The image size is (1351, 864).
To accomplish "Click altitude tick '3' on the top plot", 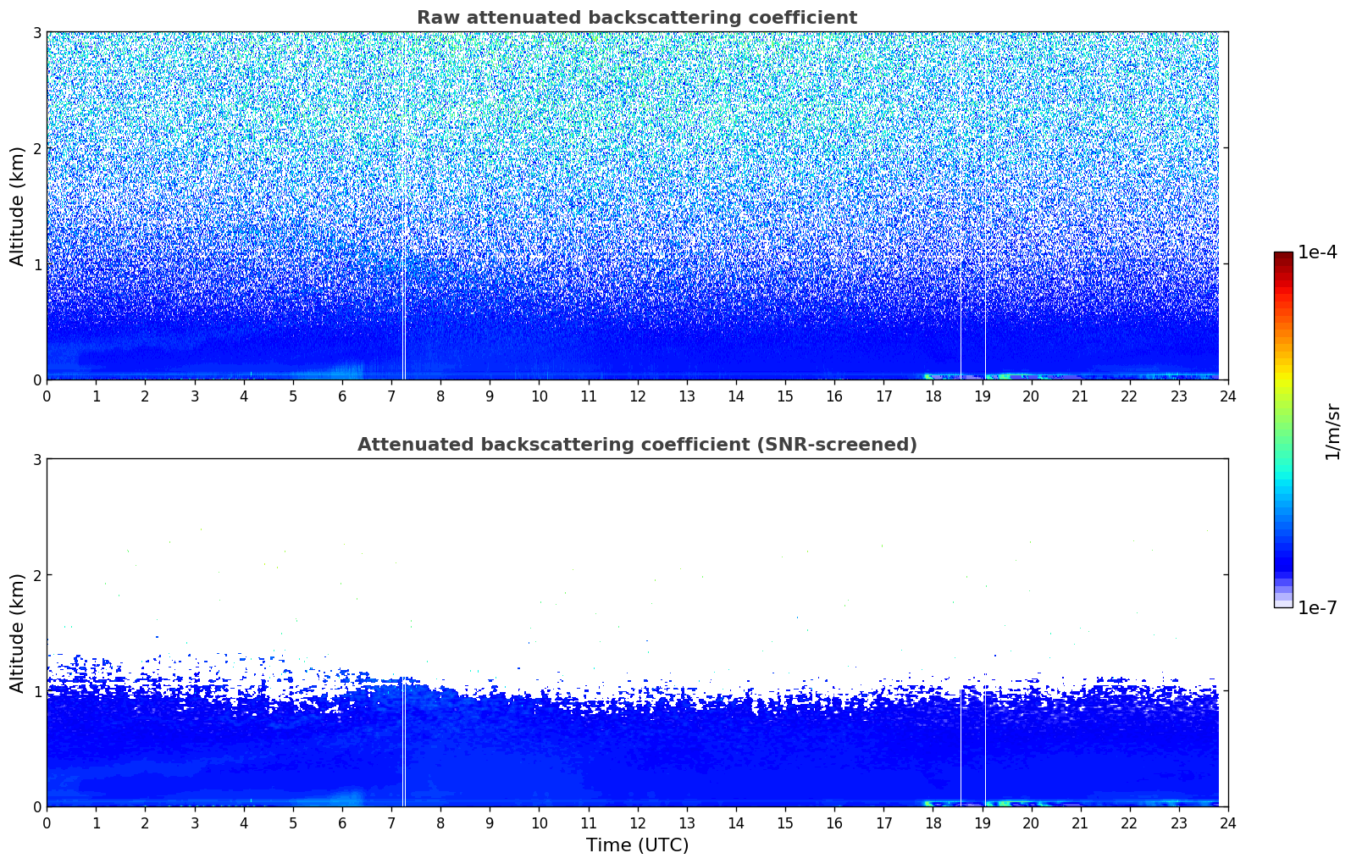I will tap(36, 32).
